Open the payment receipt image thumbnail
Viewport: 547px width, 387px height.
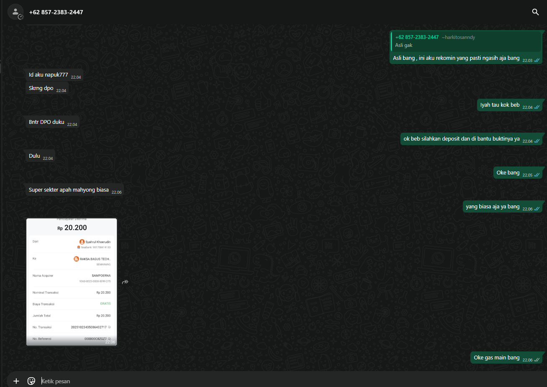click(x=72, y=282)
